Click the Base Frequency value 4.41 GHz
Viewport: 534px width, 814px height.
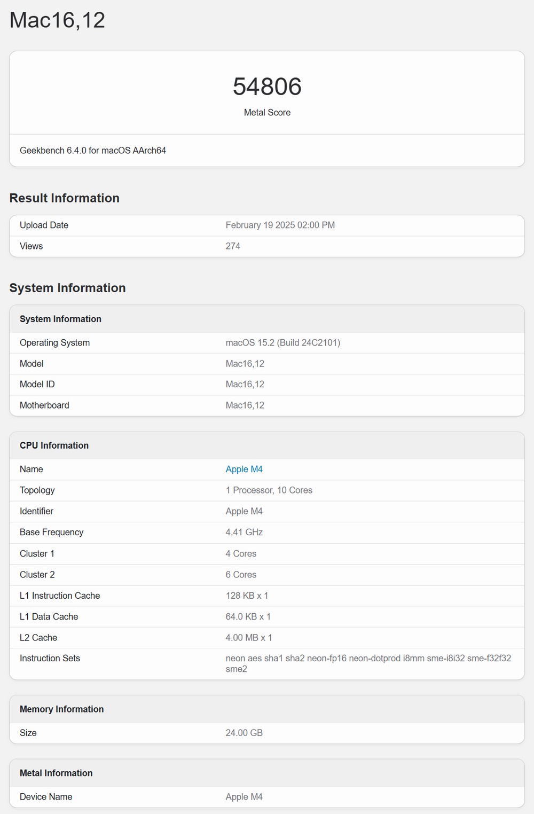coord(244,532)
